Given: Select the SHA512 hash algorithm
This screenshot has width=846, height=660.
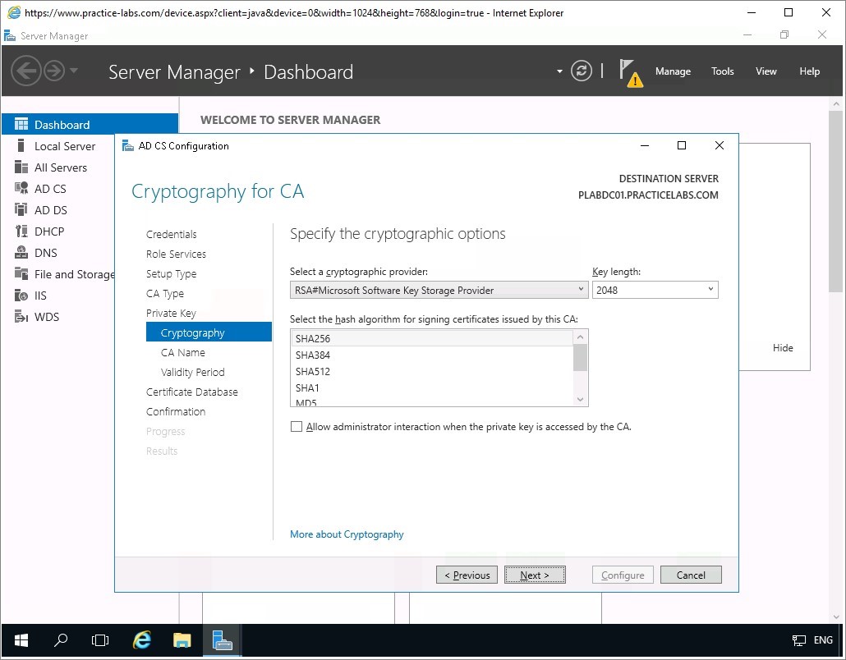Looking at the screenshot, I should tap(432, 372).
